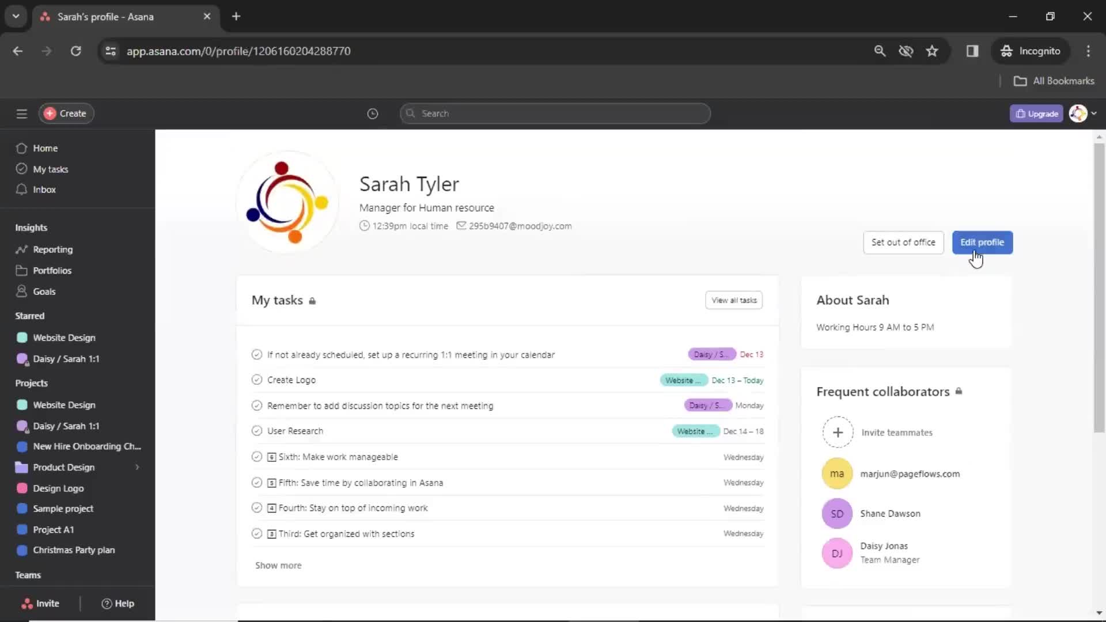Click Set out of office button

point(903,241)
